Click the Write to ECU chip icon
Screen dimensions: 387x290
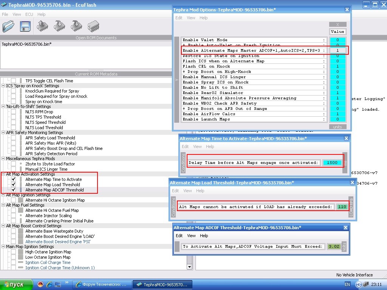(59, 26)
